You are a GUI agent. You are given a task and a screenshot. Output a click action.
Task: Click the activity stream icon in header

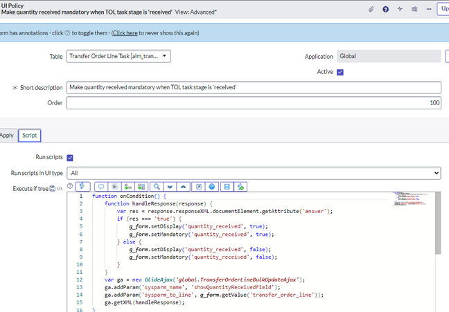tap(400, 9)
